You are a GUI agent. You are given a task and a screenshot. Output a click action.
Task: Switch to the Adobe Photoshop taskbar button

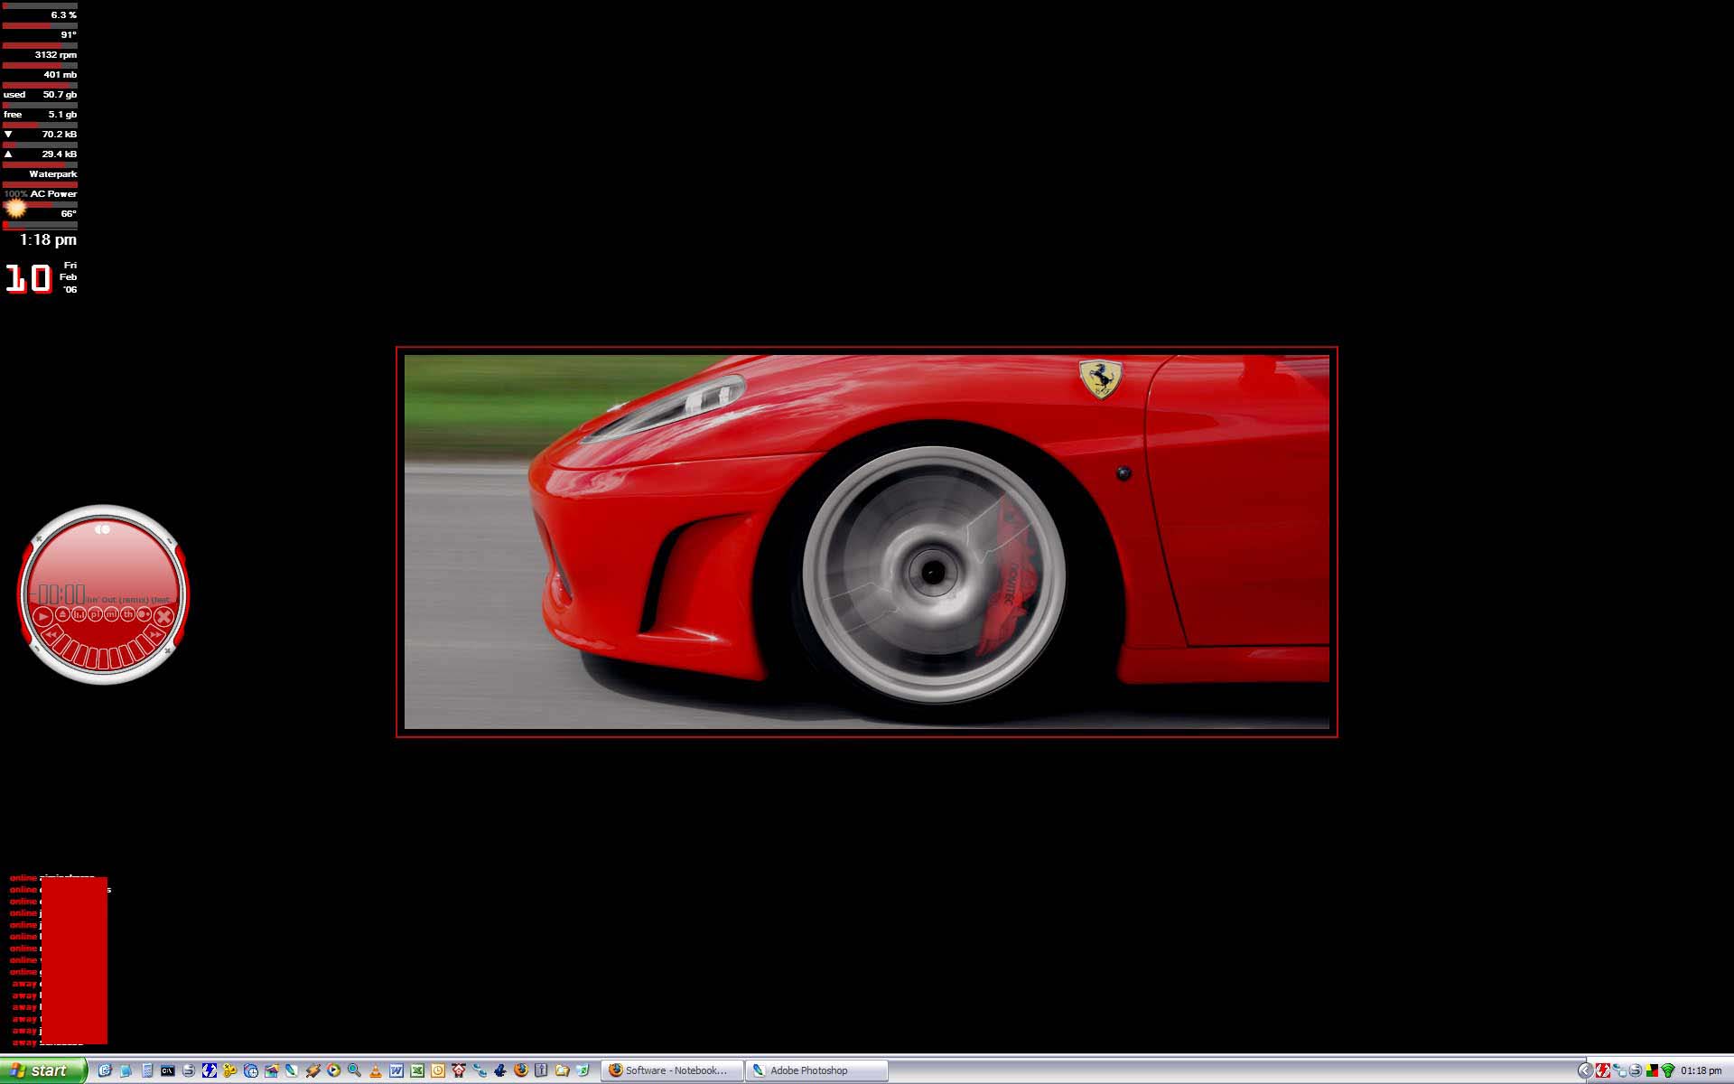817,1070
